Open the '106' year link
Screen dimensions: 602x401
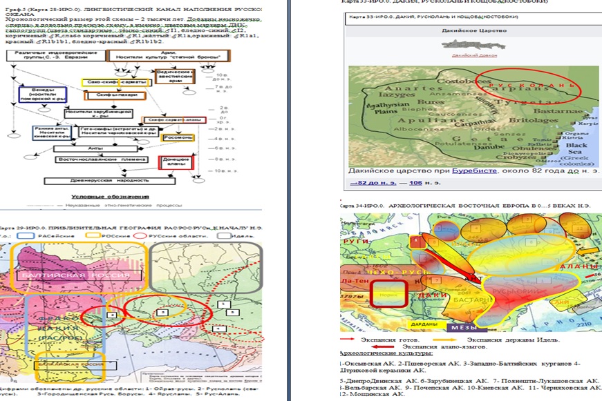point(415,183)
